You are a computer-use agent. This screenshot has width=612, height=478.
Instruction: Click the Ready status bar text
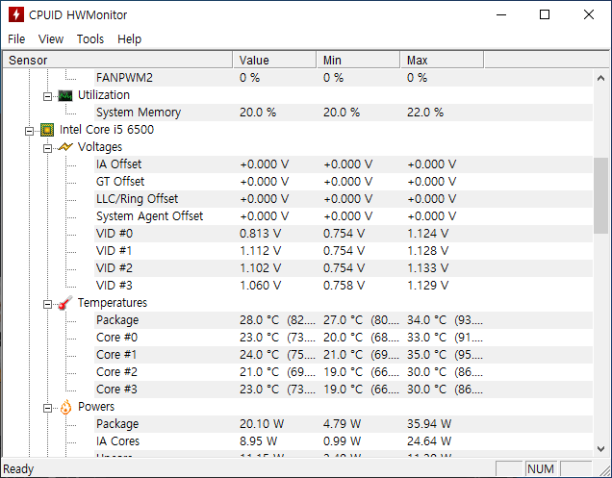[18, 468]
